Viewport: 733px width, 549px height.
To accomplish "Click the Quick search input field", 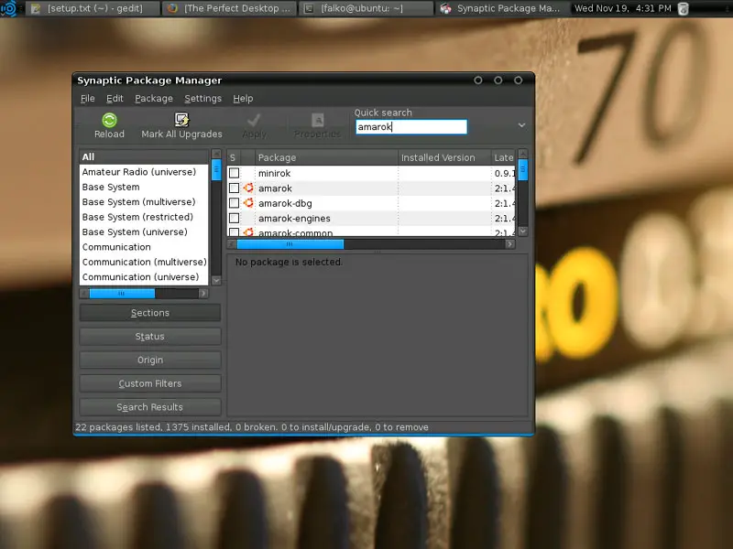I will click(411, 127).
